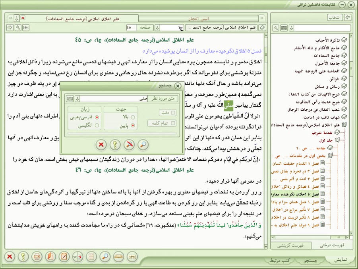Click the keyboard icon in the library panel

(284, 28)
